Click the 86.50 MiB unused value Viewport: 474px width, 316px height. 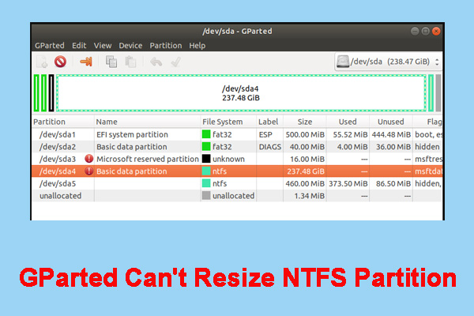(393, 183)
